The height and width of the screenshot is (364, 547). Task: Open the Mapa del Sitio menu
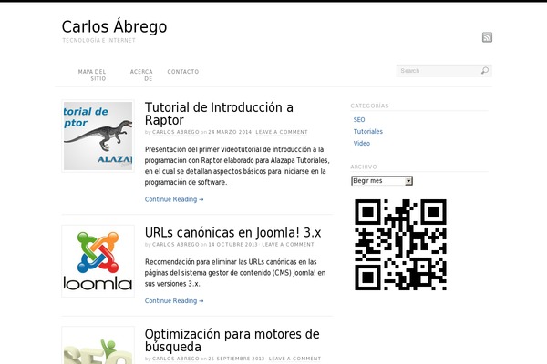(92, 76)
